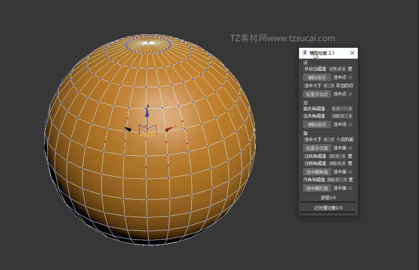Toggle 选中点 checkbox beside 检查多边点

[350, 94]
